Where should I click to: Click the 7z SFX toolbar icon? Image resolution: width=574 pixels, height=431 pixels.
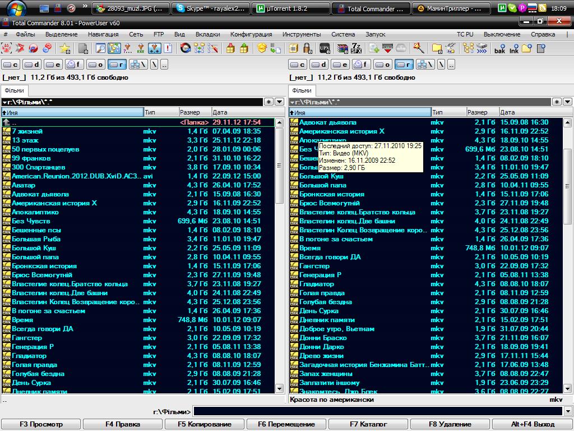[356, 48]
